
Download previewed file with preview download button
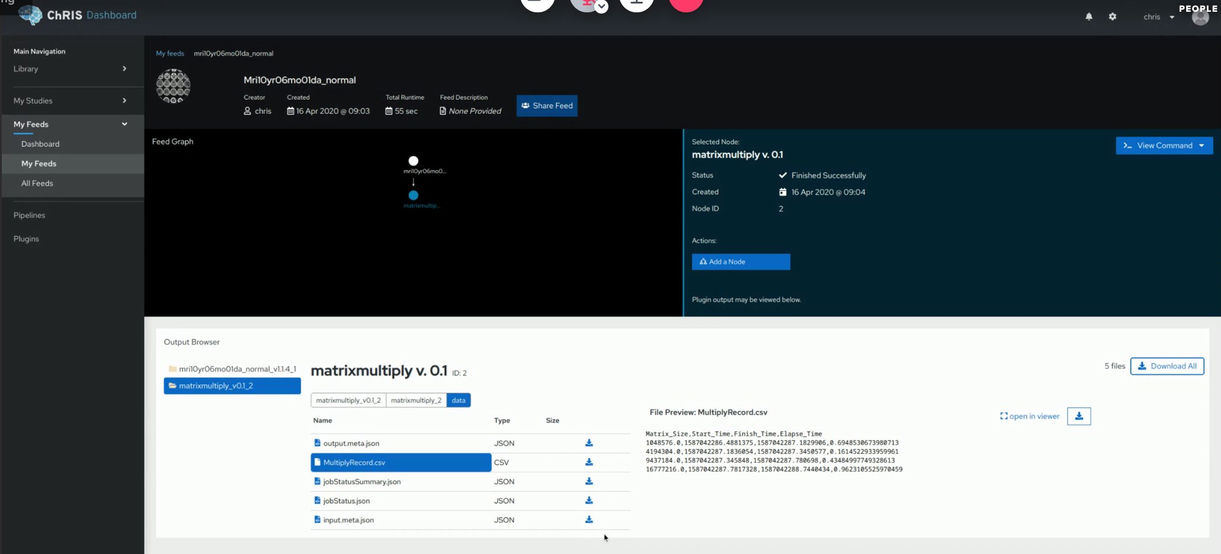[1079, 416]
